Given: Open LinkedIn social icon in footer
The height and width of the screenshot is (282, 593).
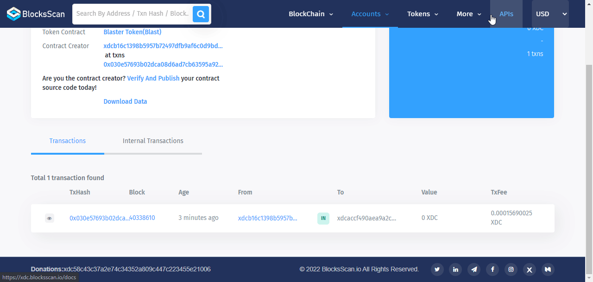Looking at the screenshot, I should (455, 269).
